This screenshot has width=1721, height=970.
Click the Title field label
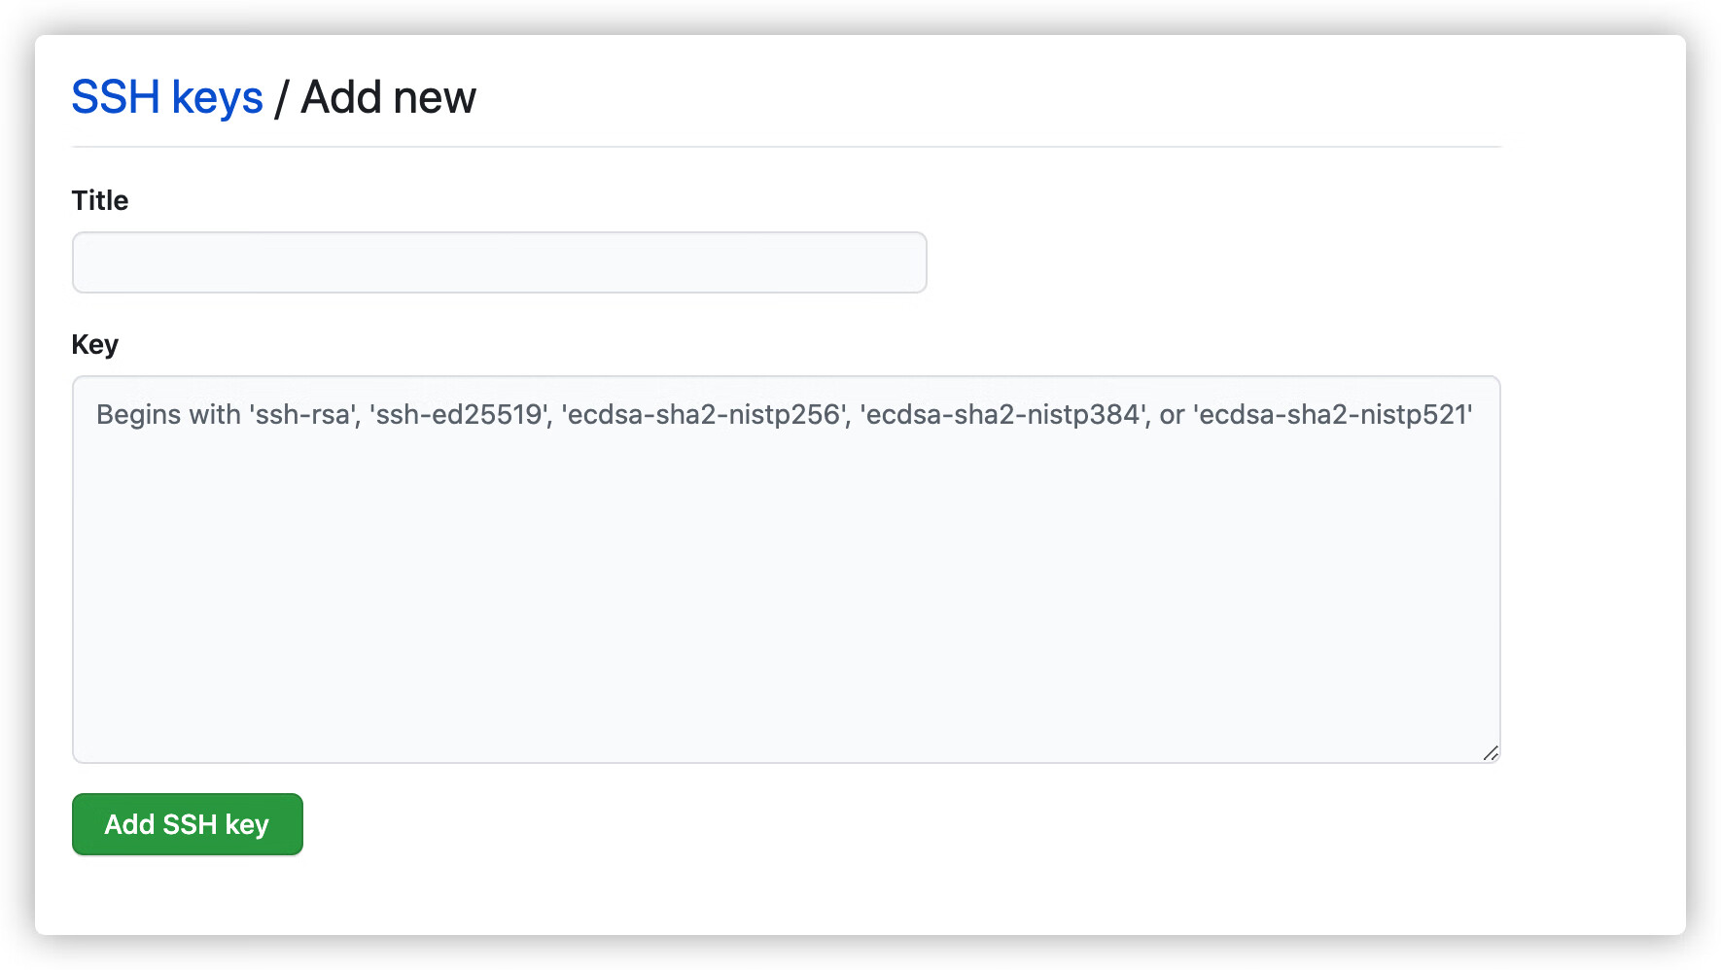pos(100,200)
